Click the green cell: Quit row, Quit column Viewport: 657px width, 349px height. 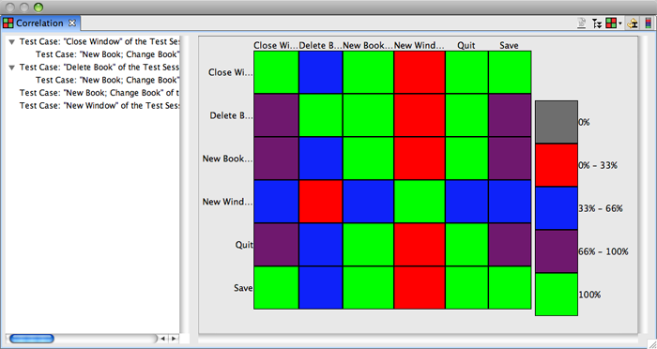pyautogui.click(x=466, y=245)
